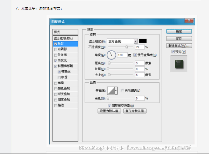This screenshot has height=154, width=209.
Task: Click 设置为默认值 button
Action: [x=109, y=111]
